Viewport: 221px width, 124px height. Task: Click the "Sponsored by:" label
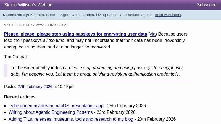tap(16, 15)
